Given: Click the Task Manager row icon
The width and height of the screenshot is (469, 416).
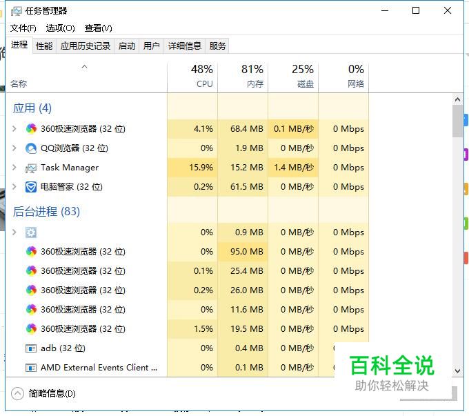Looking at the screenshot, I should click(x=31, y=168).
